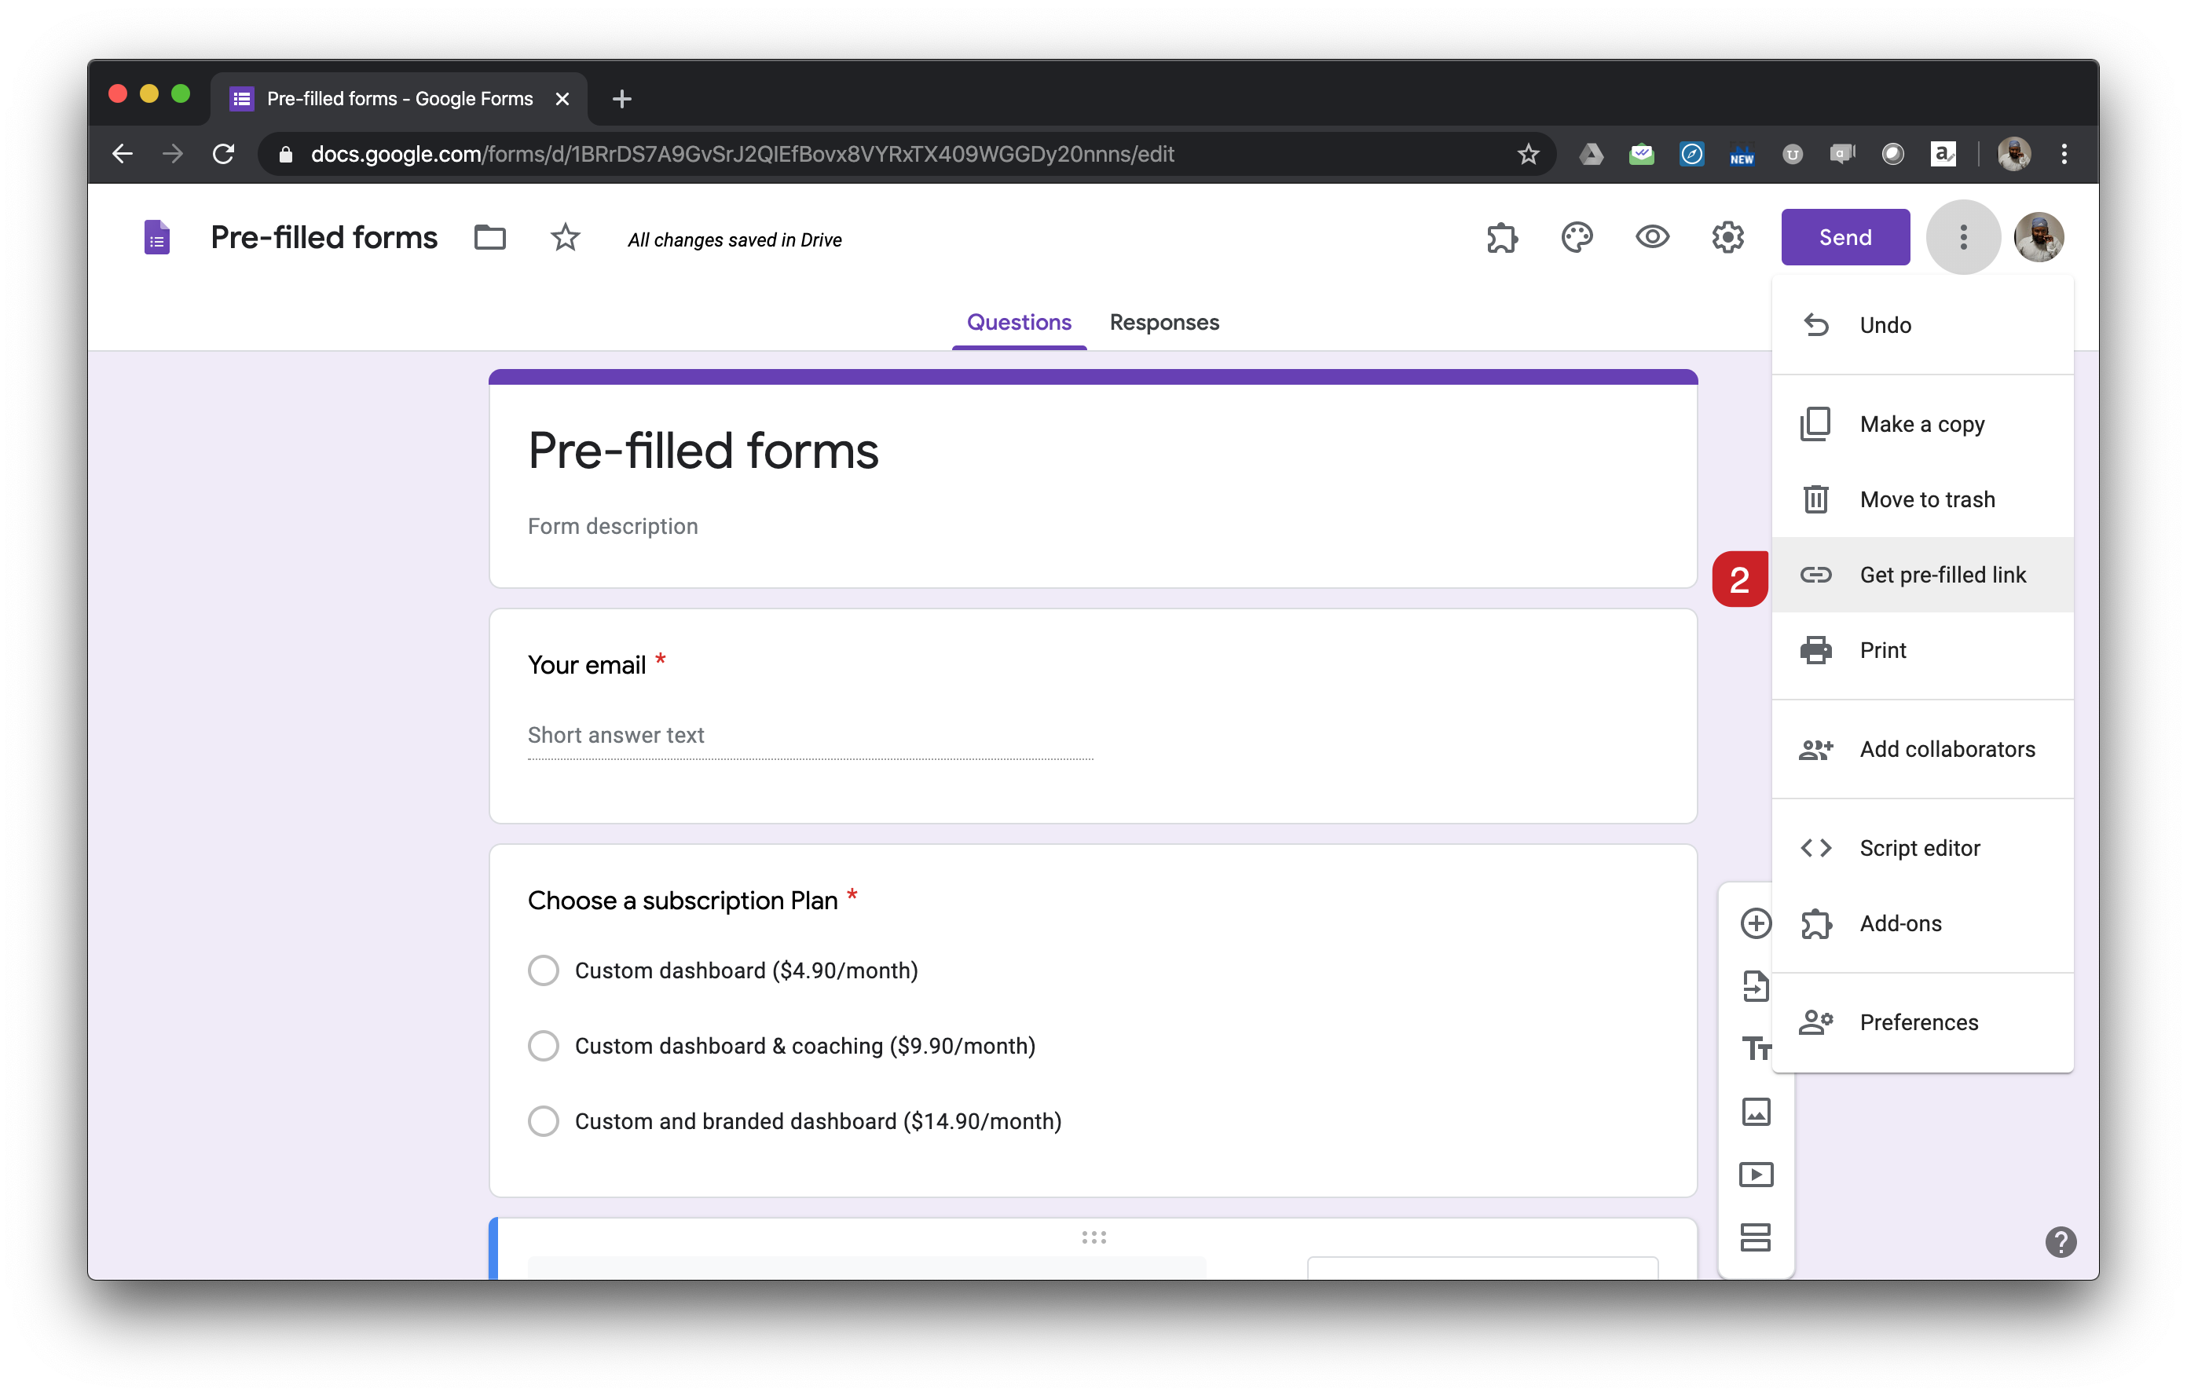Viewport: 2187px width, 1396px height.
Task: Star the form next to title
Action: pyautogui.click(x=565, y=238)
